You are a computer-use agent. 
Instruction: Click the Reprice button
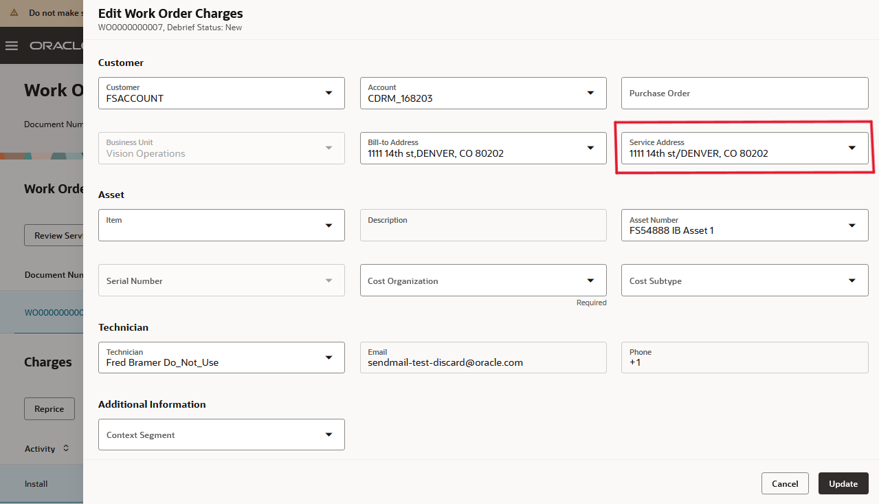tap(49, 408)
